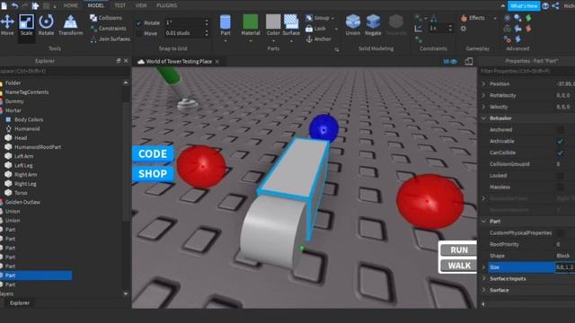Click the Negate solid modeling icon
The height and width of the screenshot is (323, 575).
(x=373, y=25)
